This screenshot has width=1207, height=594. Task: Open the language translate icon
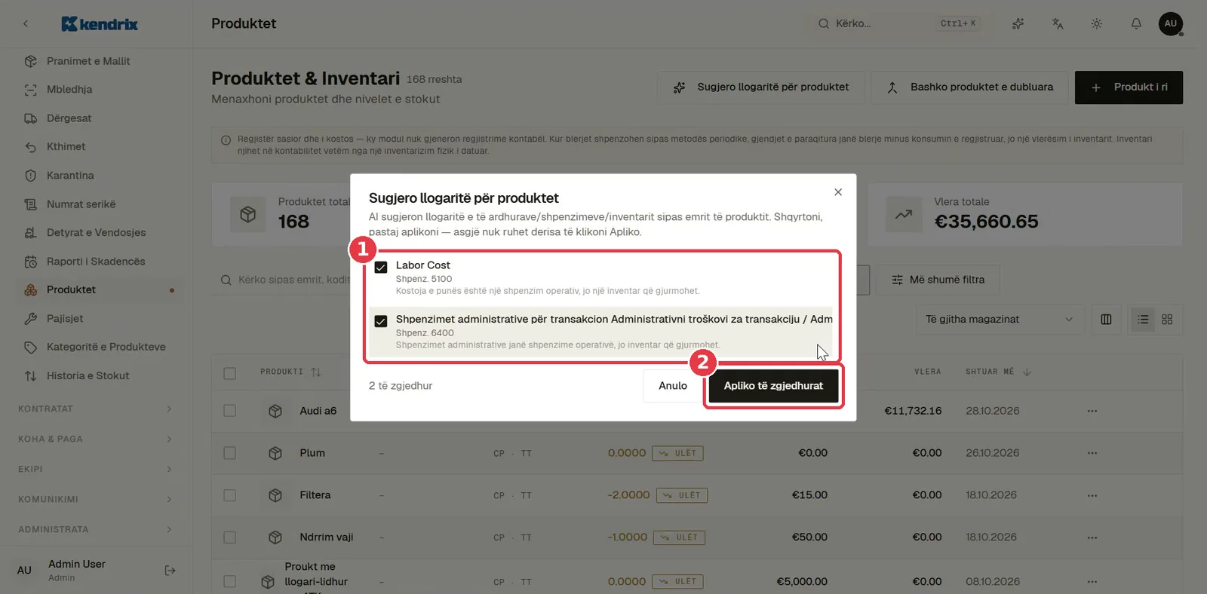(x=1057, y=23)
